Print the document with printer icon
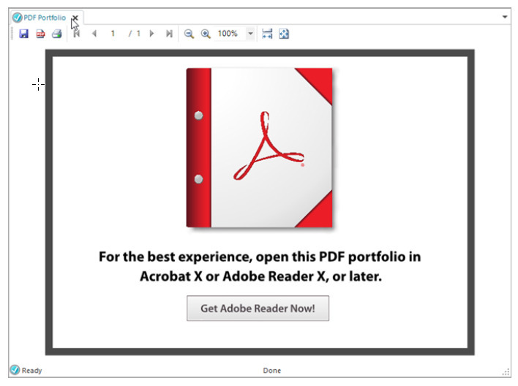518x386 pixels. (57, 34)
